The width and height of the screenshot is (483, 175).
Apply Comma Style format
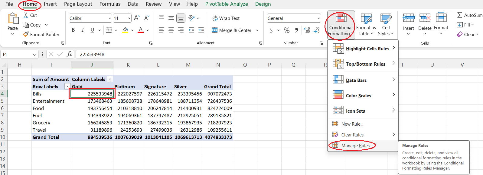tap(296, 30)
